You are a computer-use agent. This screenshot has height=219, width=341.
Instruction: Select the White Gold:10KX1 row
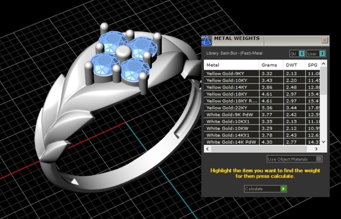pyautogui.click(x=262, y=121)
